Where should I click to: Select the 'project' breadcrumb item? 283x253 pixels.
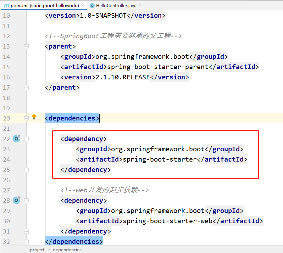[37, 250]
